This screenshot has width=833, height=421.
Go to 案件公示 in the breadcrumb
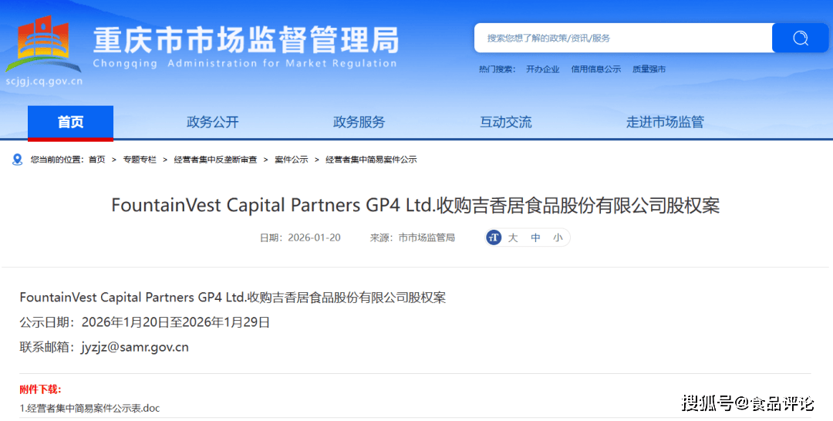coord(291,160)
